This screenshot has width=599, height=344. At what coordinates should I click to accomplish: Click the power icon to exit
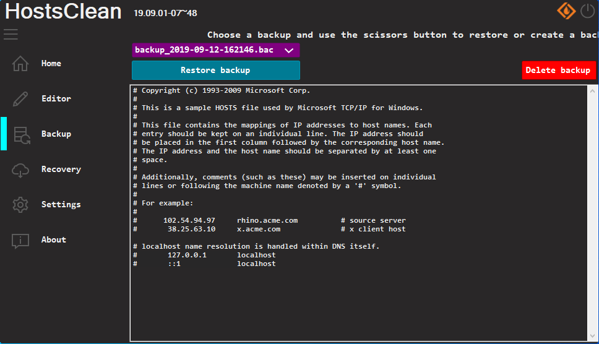pyautogui.click(x=587, y=11)
